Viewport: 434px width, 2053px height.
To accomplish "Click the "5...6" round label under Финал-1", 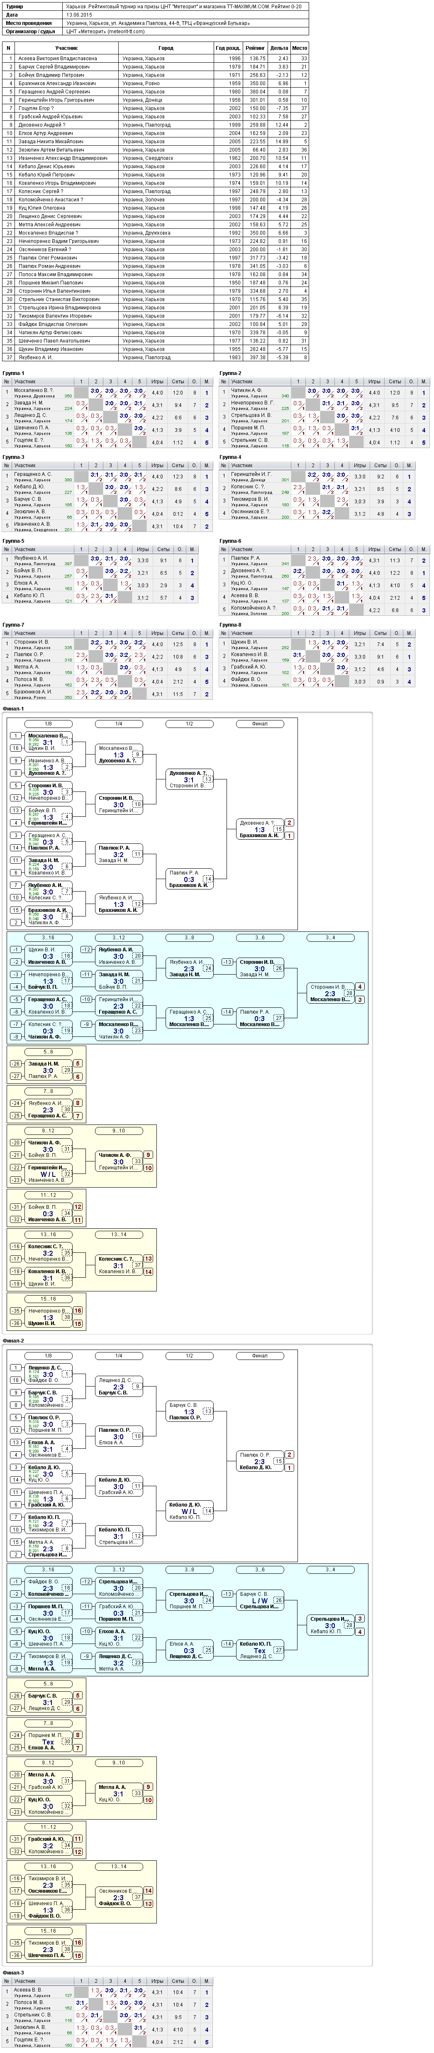I will (x=48, y=1052).
